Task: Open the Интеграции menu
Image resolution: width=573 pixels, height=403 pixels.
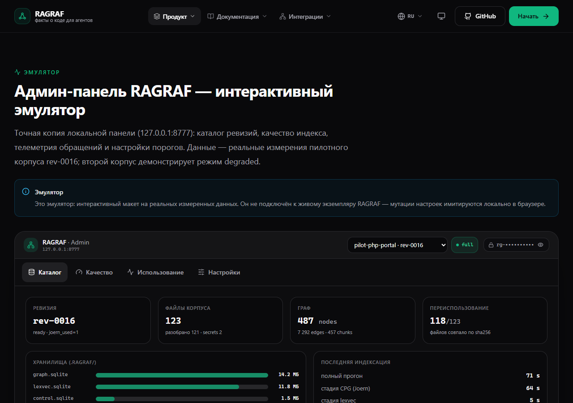Action: point(305,16)
